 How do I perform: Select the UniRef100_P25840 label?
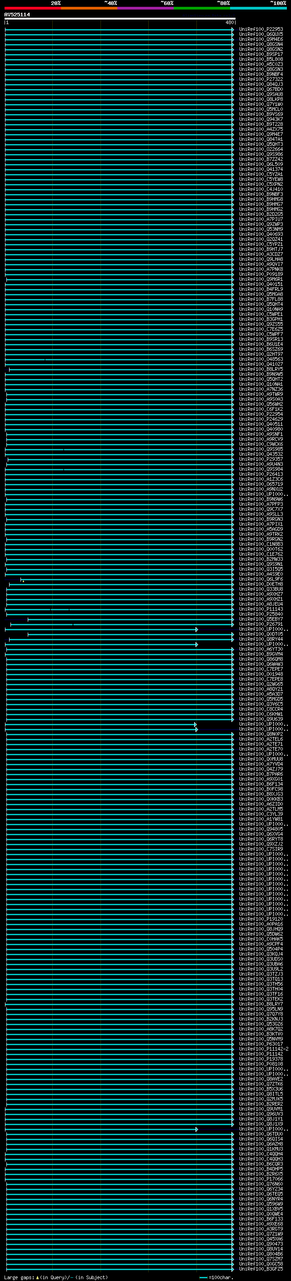tap(261, 614)
